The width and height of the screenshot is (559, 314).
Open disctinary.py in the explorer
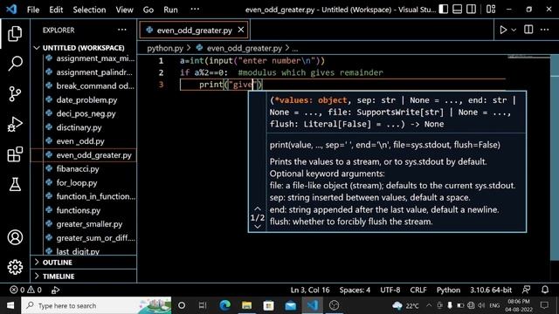pyautogui.click(x=84, y=127)
